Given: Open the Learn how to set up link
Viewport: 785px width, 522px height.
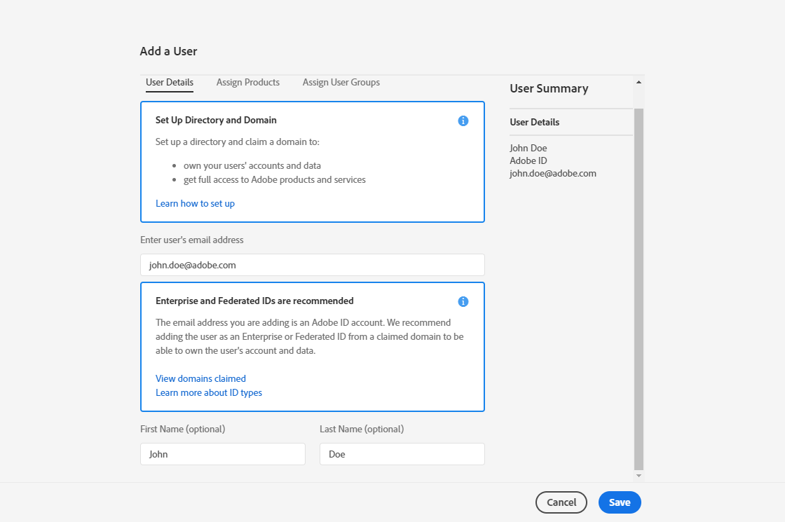Looking at the screenshot, I should tap(195, 203).
